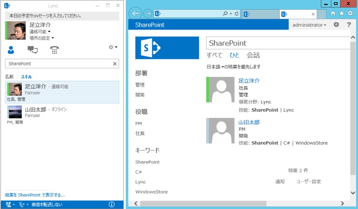Click the personal note field in Lync
Viewport: 358px width, 209px height.
coord(62,16)
